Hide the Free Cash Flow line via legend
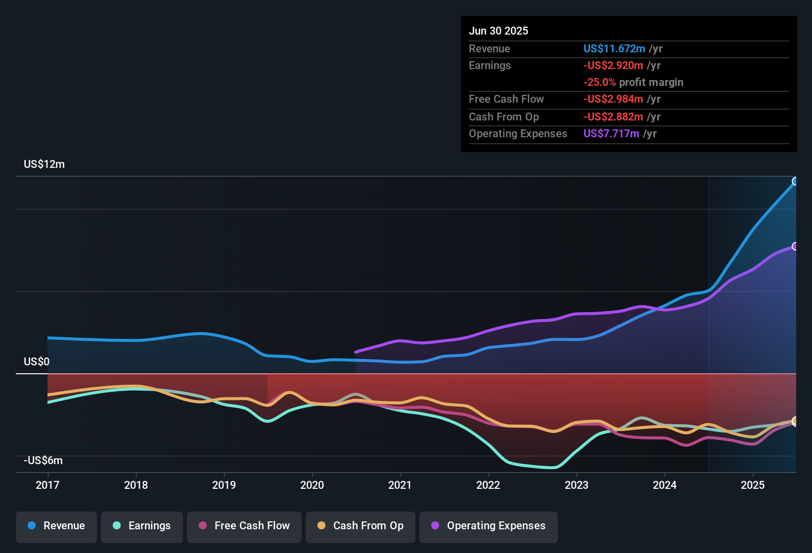The image size is (812, 553). [x=244, y=526]
